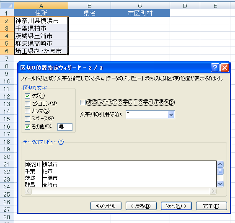
Task: Click the wizard help question mark icon
Action: pos(215,68)
